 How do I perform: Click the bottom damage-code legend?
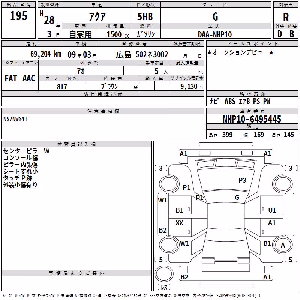(x=132, y=296)
